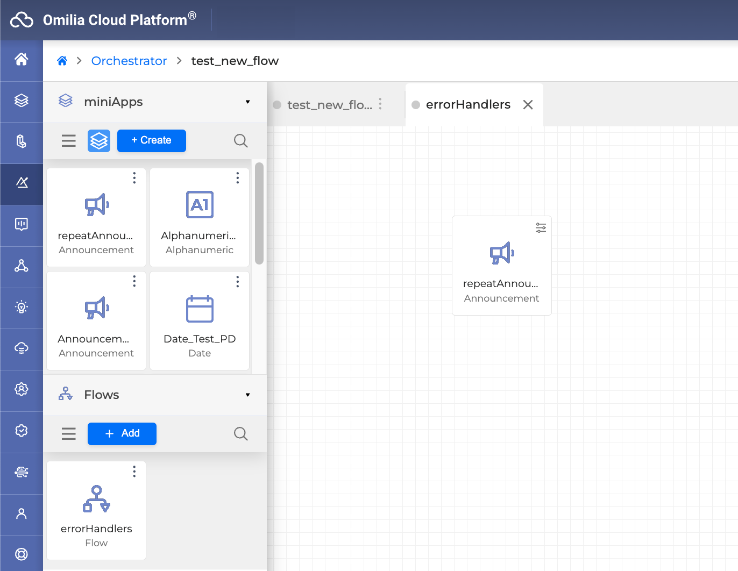738x571 pixels.
Task: Open the user profile icon in sidebar
Action: point(22,514)
